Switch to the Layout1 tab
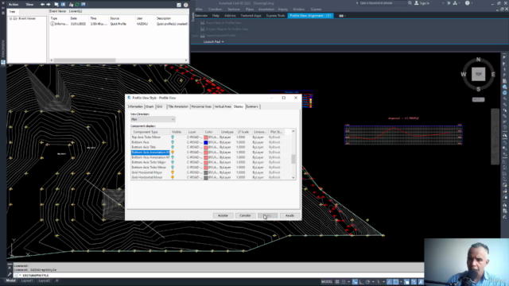Image resolution: width=509 pixels, height=286 pixels. point(27,280)
